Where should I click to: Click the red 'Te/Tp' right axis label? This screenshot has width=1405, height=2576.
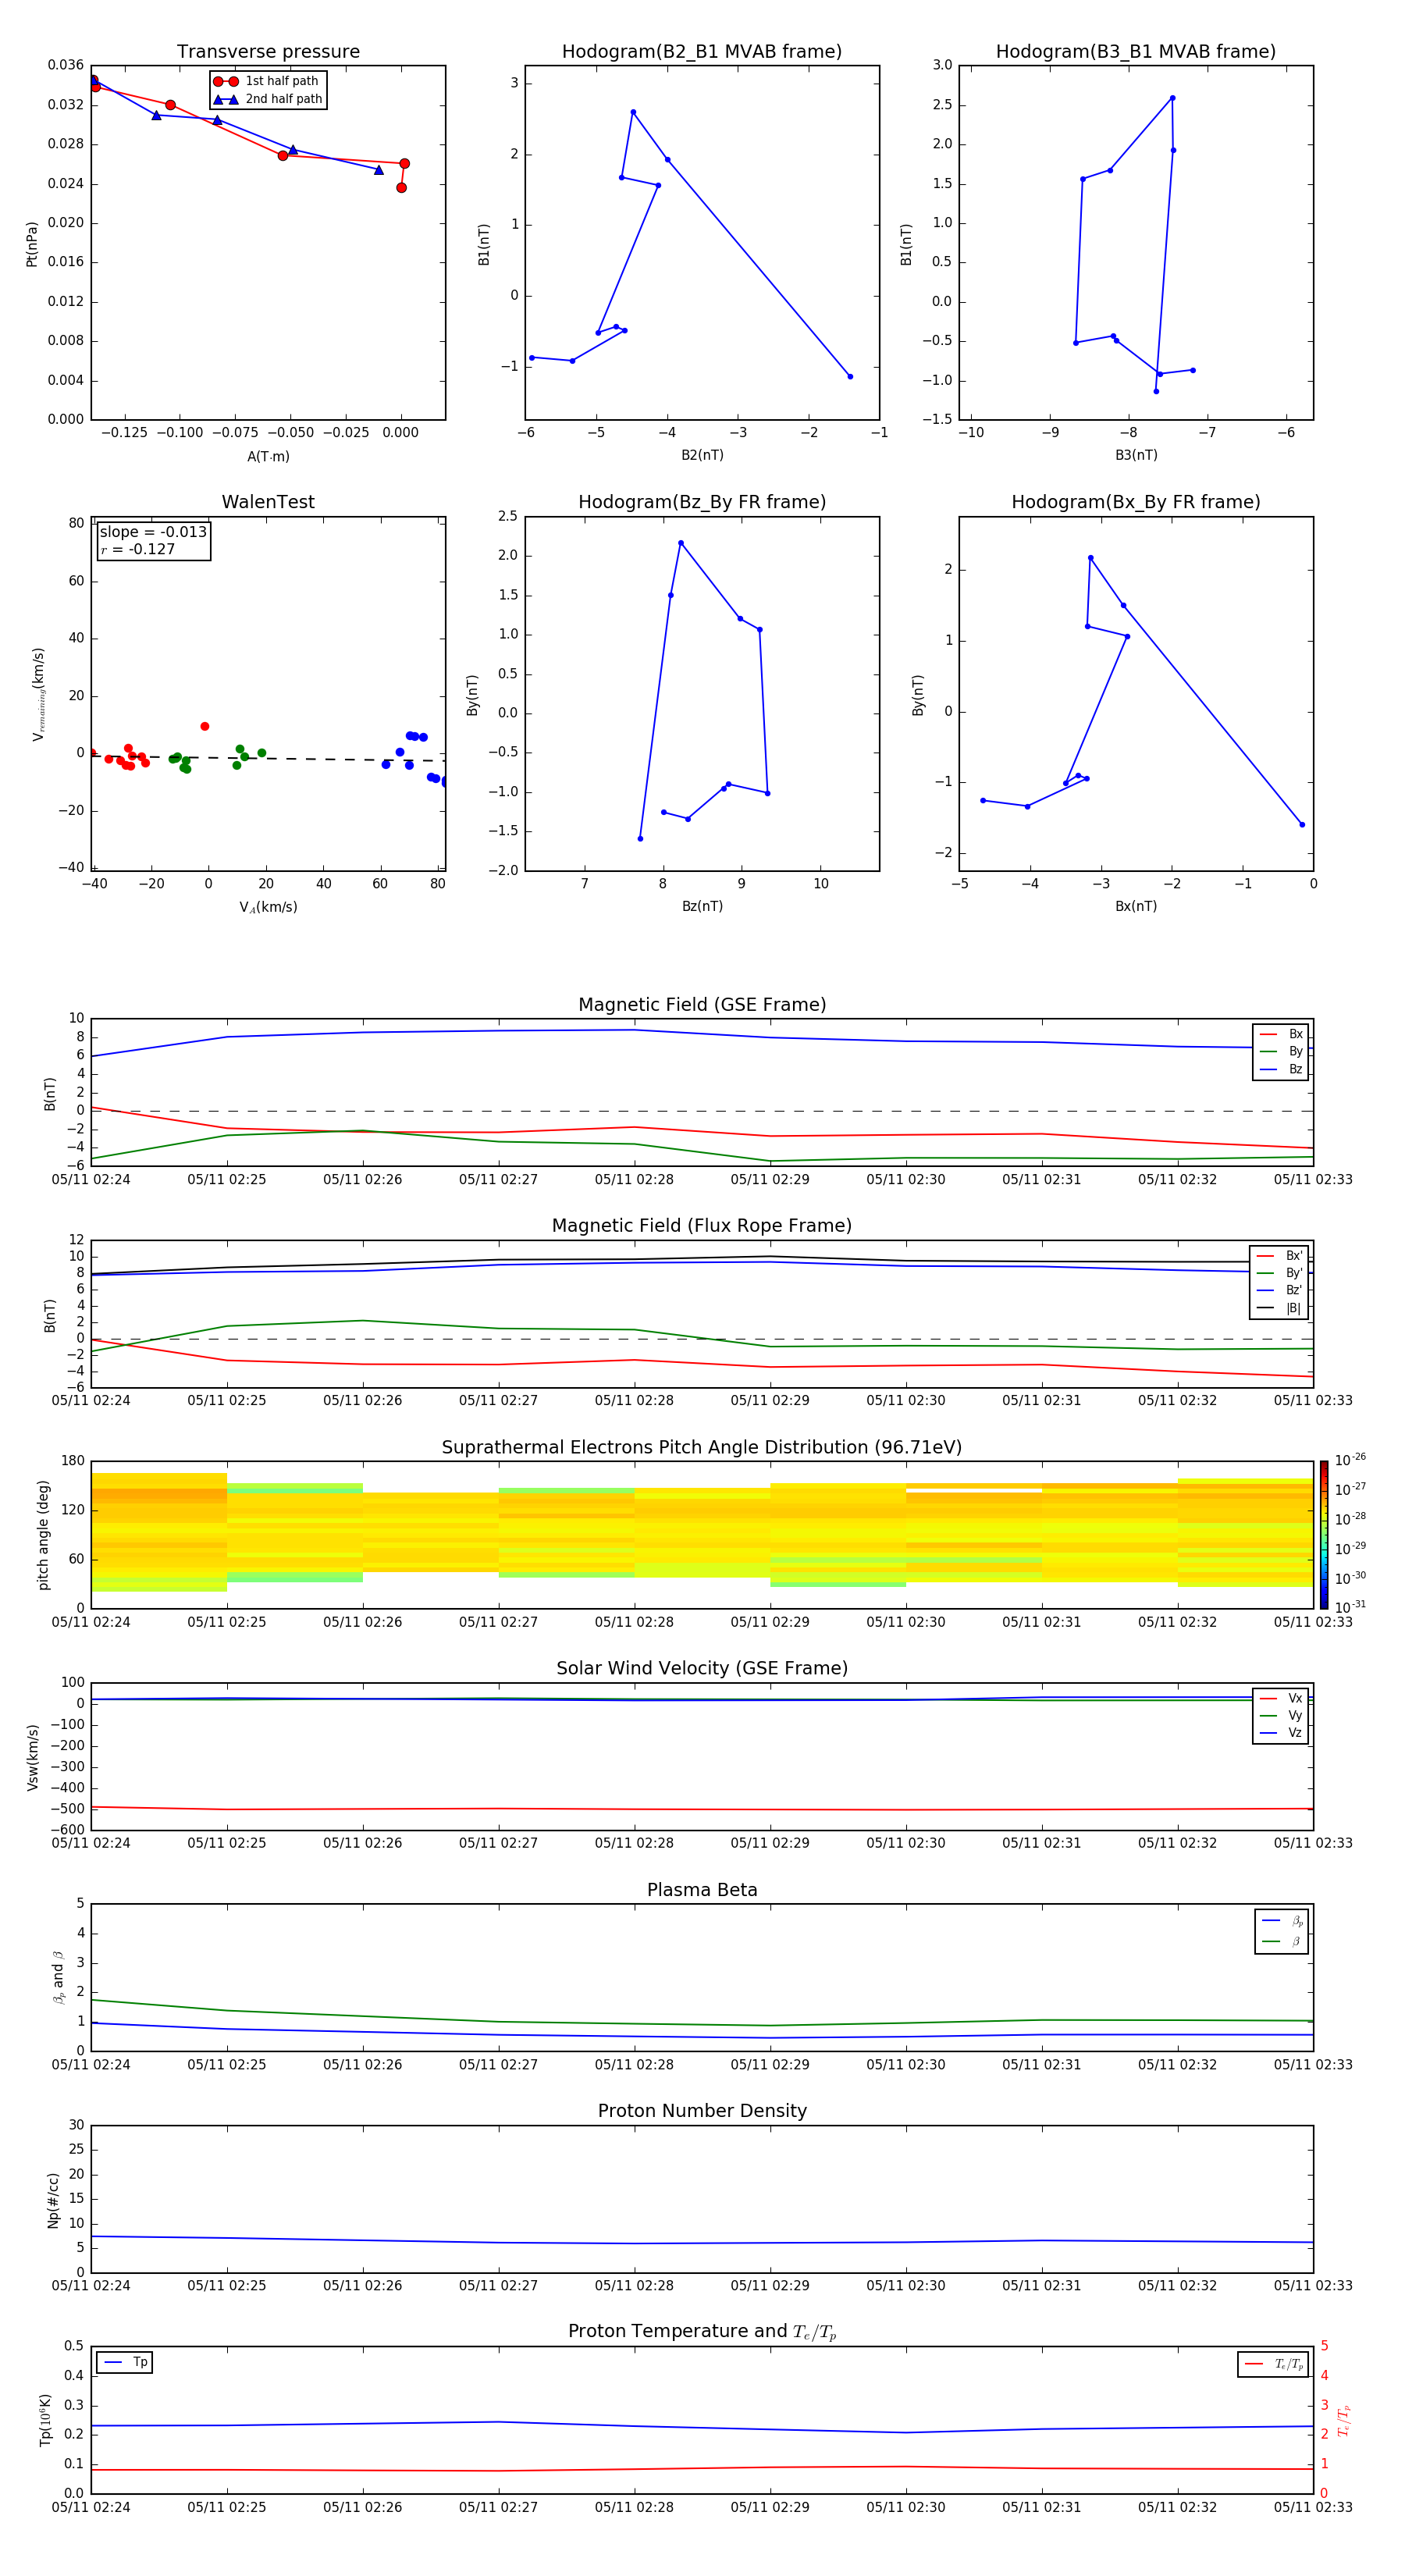pyautogui.click(x=1345, y=2421)
